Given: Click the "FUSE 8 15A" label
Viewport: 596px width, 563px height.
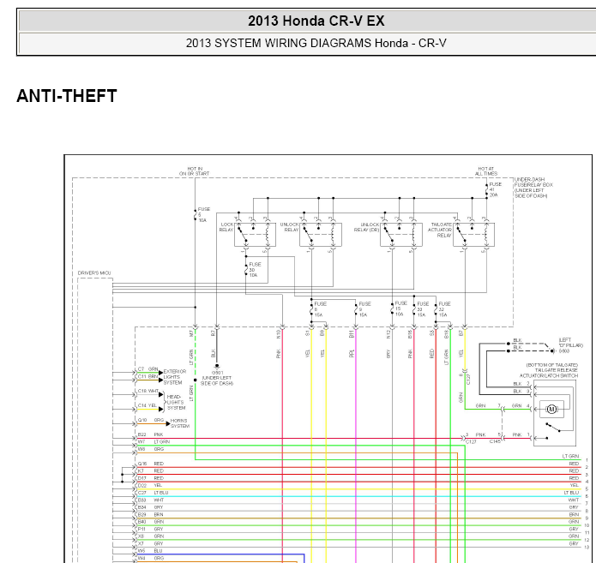Looking at the screenshot, I should [x=320, y=309].
